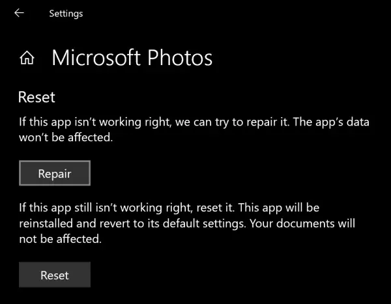Reset the Microsoft Photos app with Reset button
This screenshot has width=391, height=304.
(x=55, y=275)
